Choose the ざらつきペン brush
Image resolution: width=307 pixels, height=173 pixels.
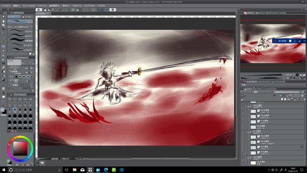coord(20,45)
